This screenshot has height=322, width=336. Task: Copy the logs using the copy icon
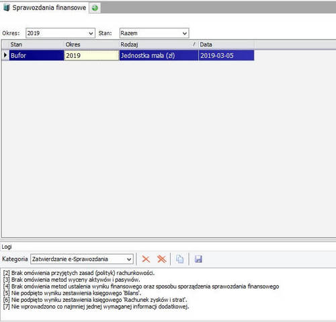179,259
